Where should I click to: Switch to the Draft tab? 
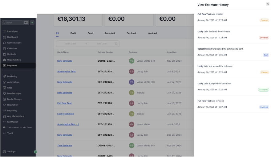[73, 33]
